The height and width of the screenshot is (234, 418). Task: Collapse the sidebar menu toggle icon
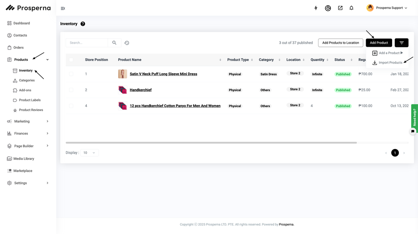click(x=63, y=8)
